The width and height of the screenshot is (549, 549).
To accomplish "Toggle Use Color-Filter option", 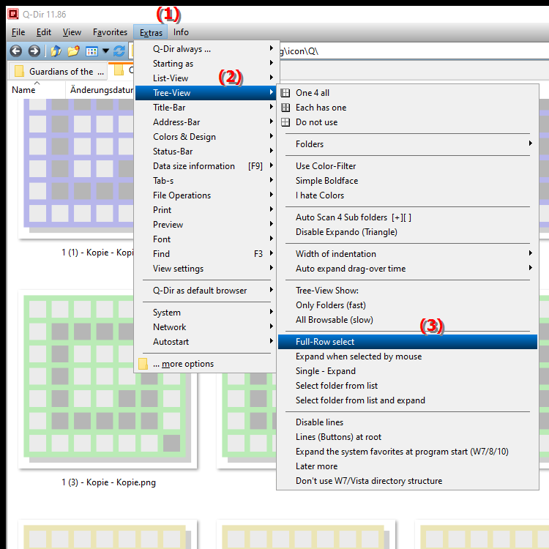I will pyautogui.click(x=326, y=166).
